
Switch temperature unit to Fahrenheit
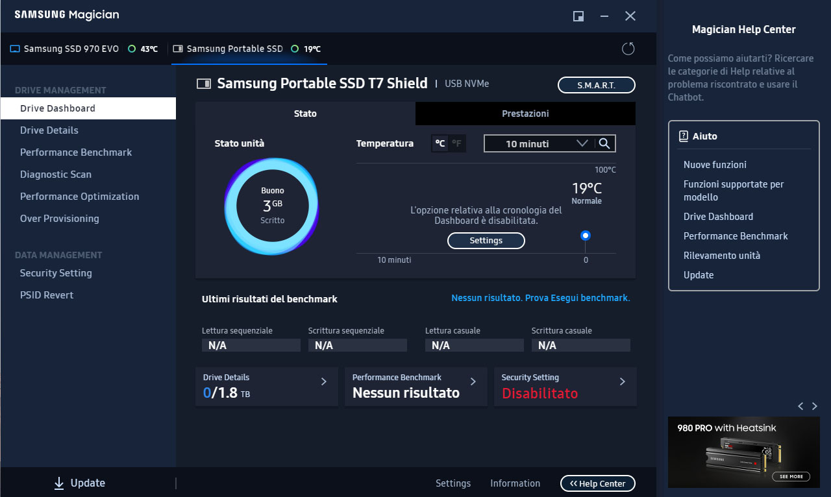pos(457,143)
